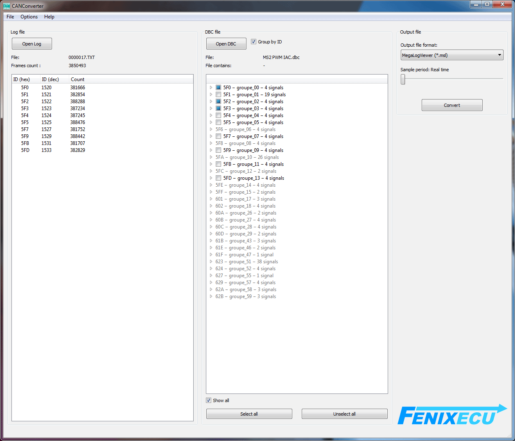Screen dimensions: 515x441
Task: Uncheck the Show all checkbox
Action: 209,400
